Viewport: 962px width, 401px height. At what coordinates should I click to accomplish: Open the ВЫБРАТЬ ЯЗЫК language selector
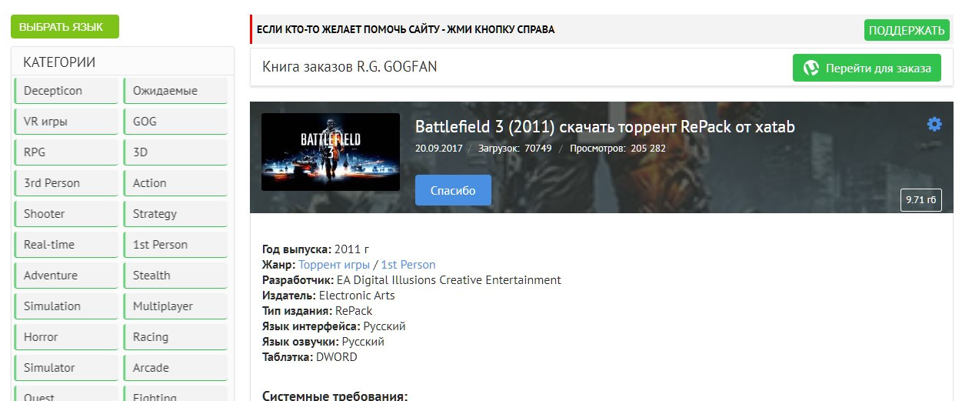(65, 26)
